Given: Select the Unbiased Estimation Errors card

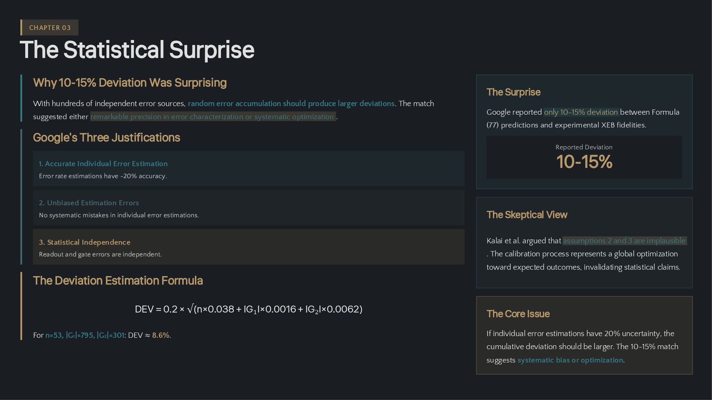Looking at the screenshot, I should pyautogui.click(x=248, y=208).
